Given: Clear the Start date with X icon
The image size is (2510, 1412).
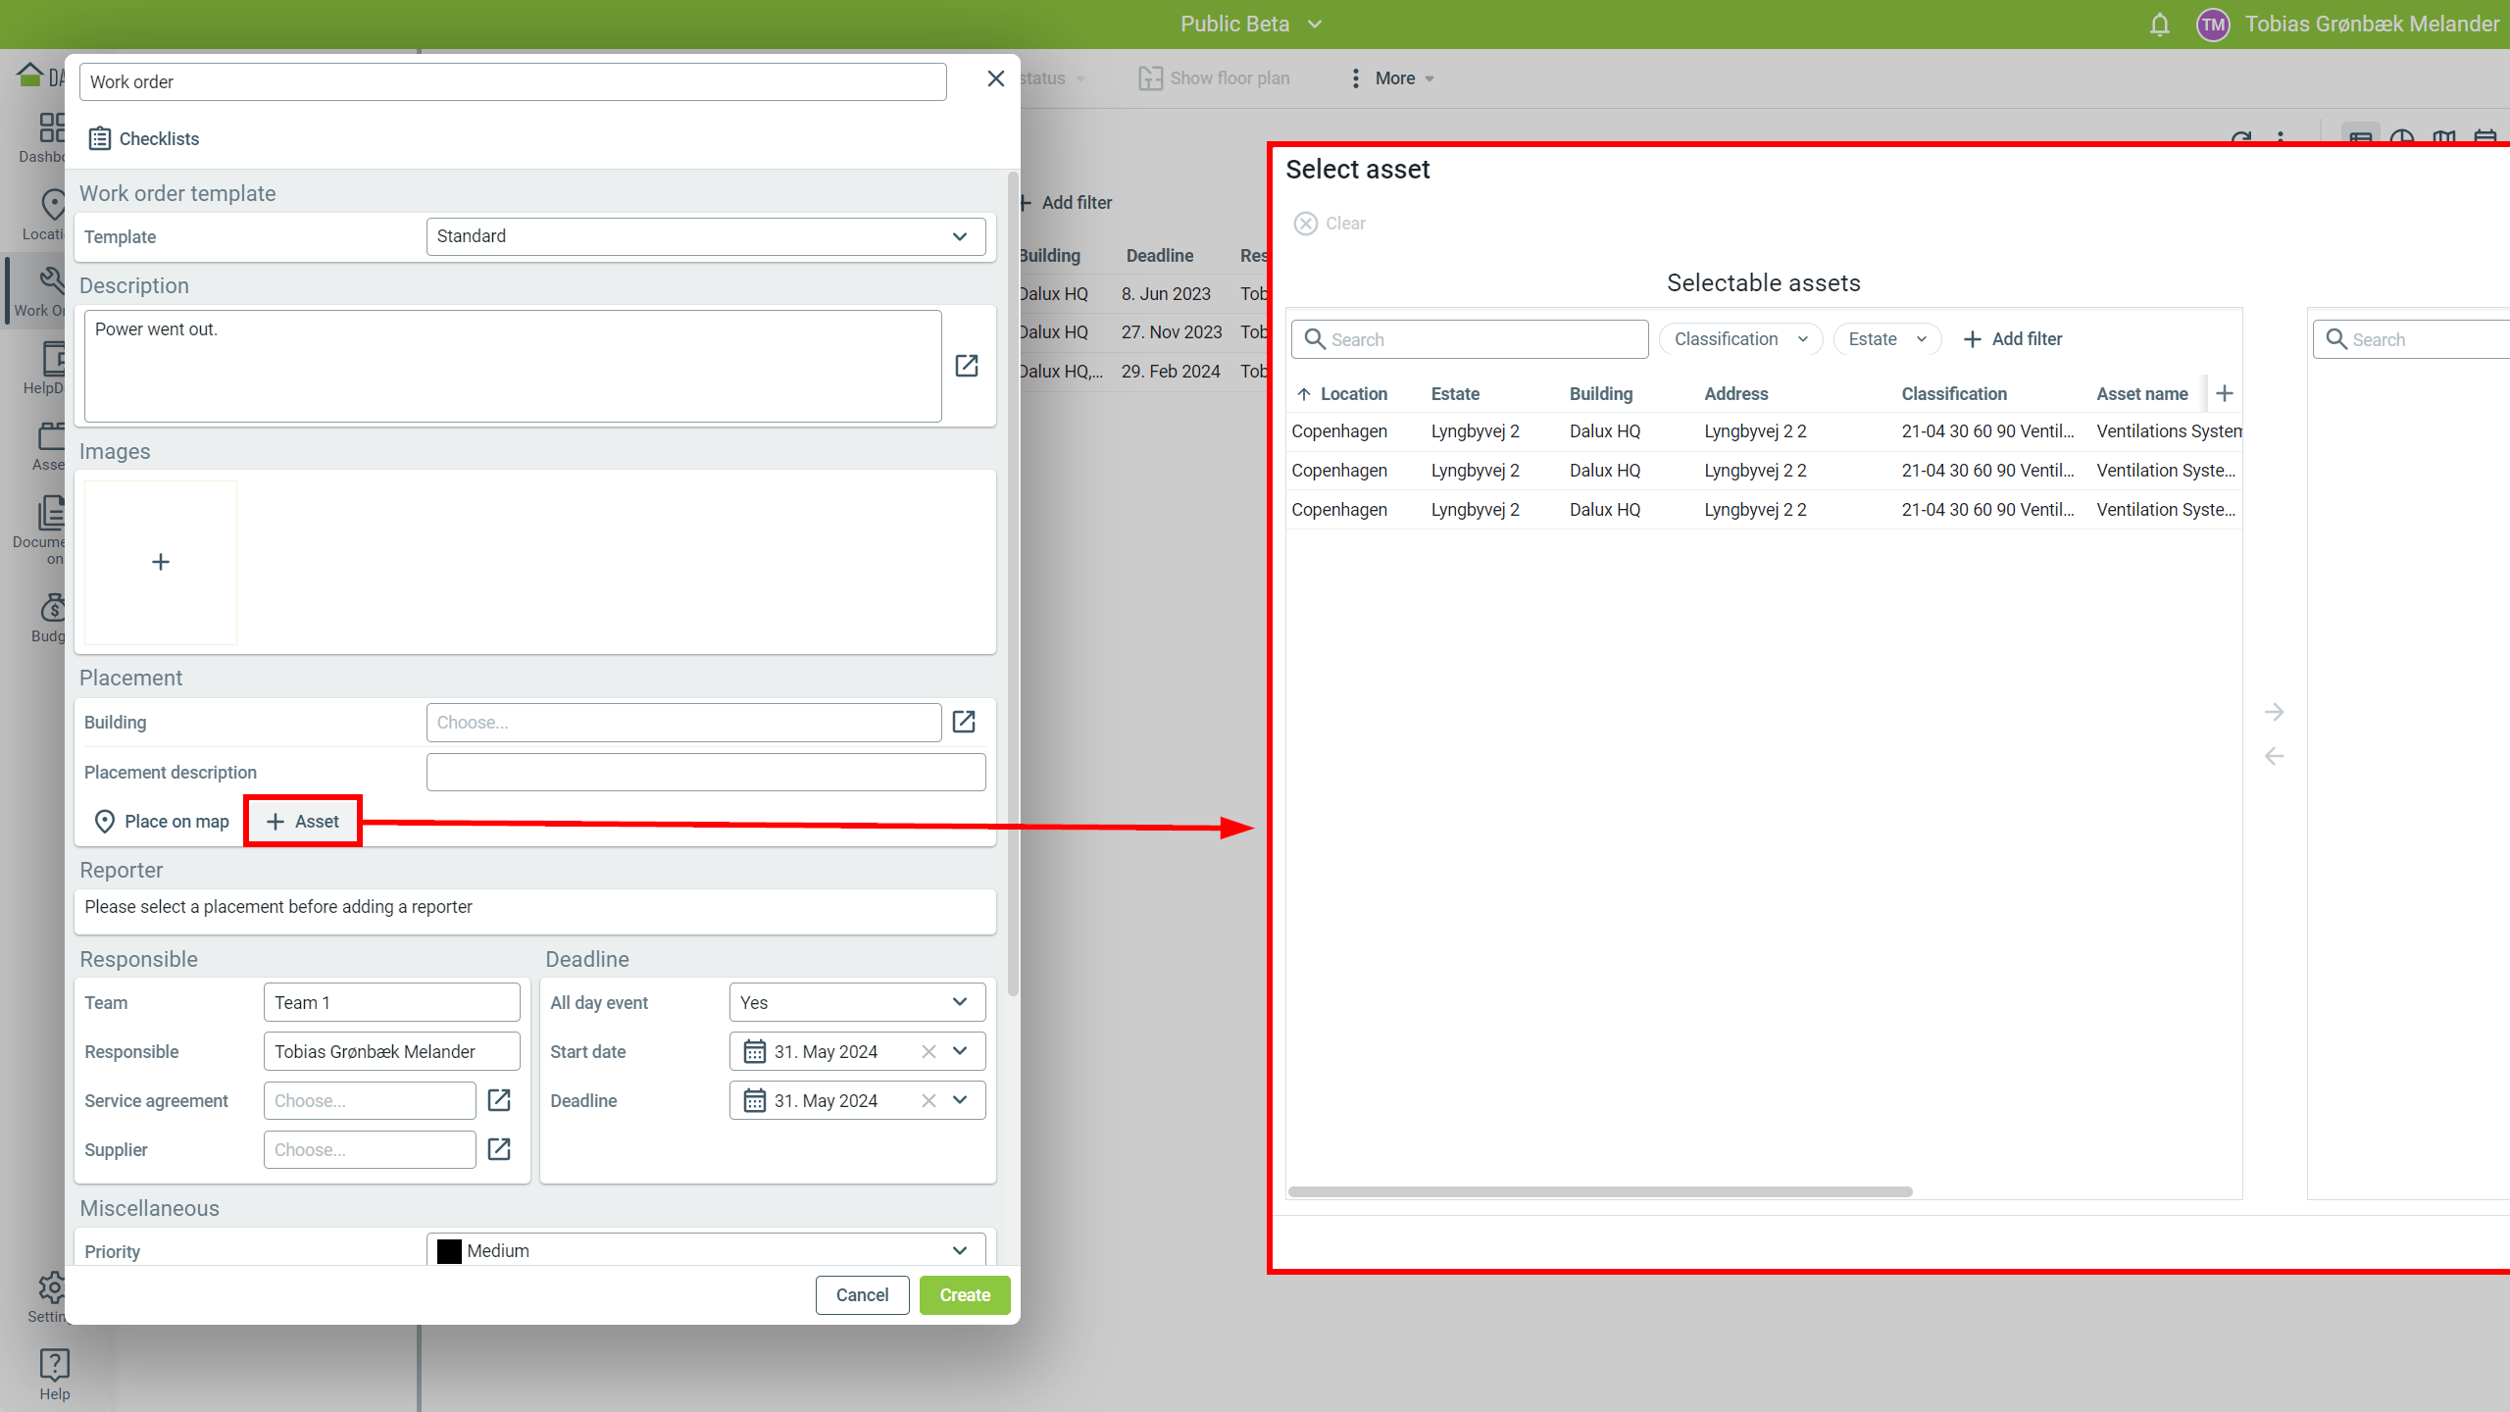Looking at the screenshot, I should pos(929,1051).
